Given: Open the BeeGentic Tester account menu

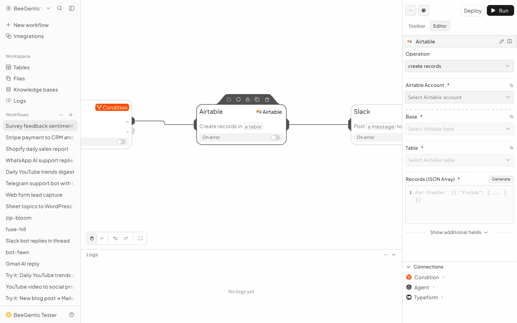Looking at the screenshot, I should coord(32,315).
